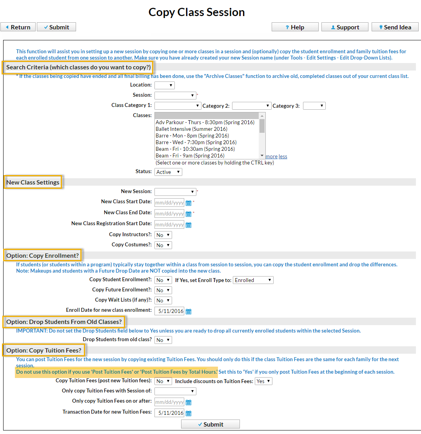
Task: Click the 'more' link beside Classes list
Action: [x=271, y=156]
